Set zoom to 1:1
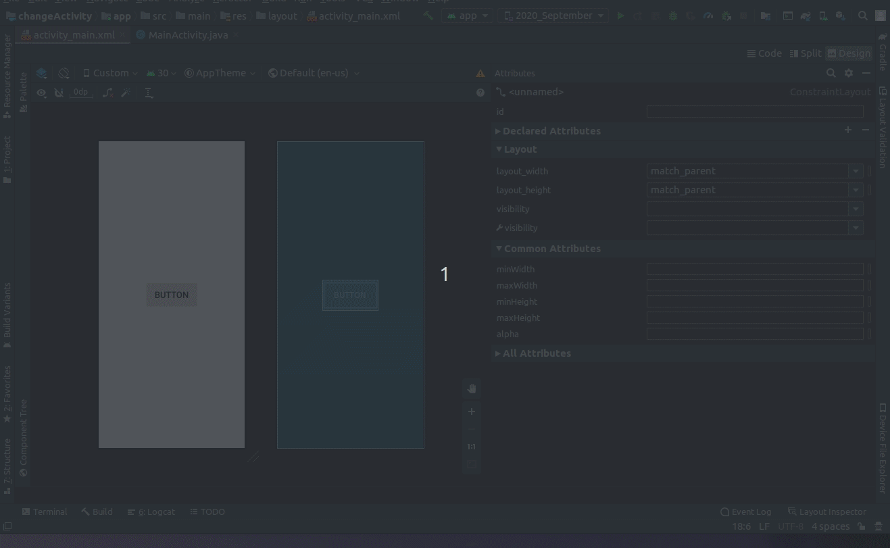Image resolution: width=890 pixels, height=548 pixels. tap(472, 447)
